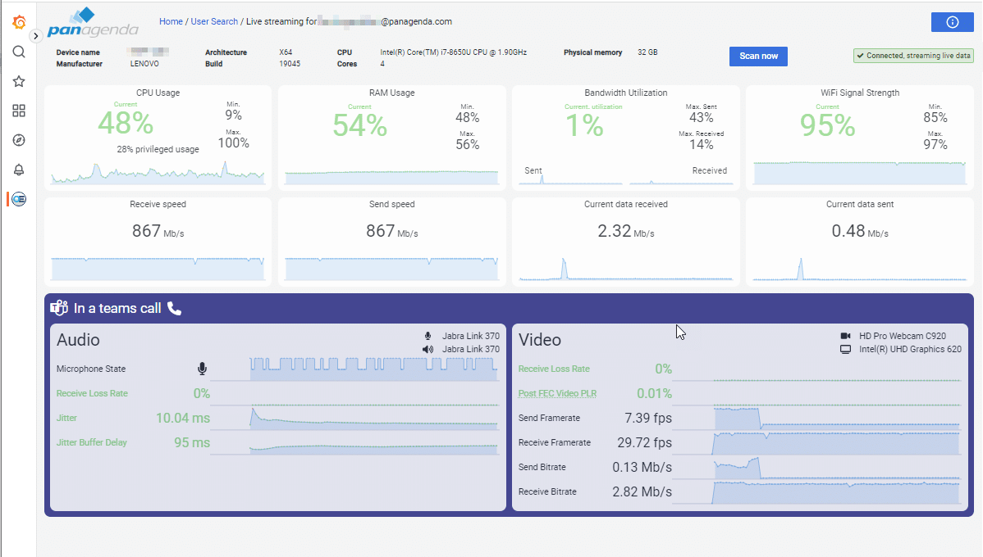
Task: Open the Post FEC Video PLR link
Action: pos(557,393)
